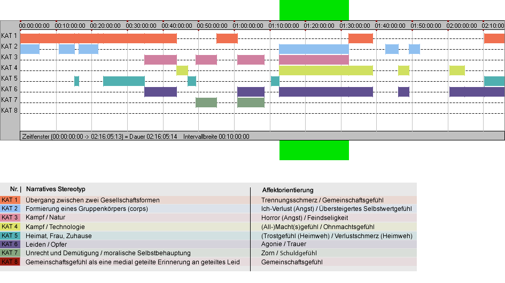Screen dimensions: 505x283
Task: Click the KAT 3 row label in timeline
Action: (x=9, y=57)
